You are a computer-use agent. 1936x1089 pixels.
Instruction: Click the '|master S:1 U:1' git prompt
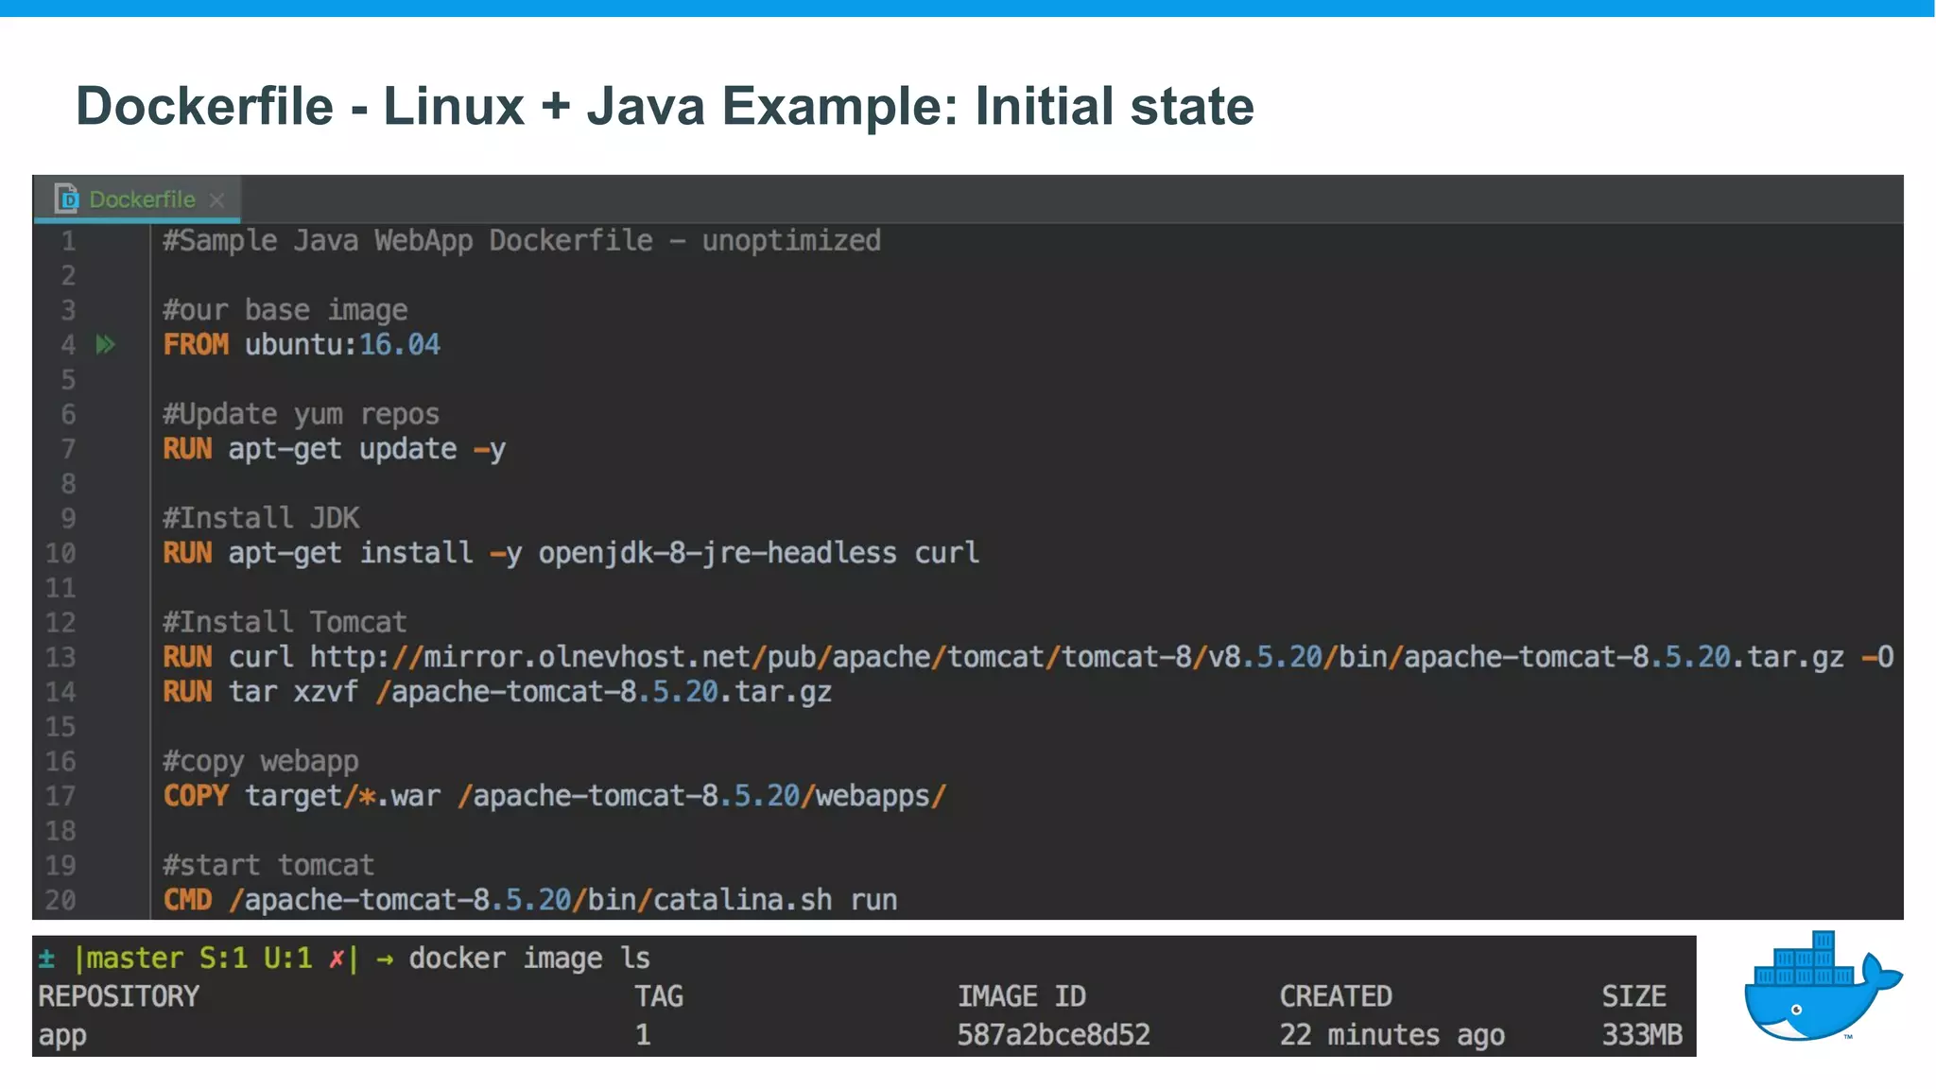pyautogui.click(x=194, y=959)
